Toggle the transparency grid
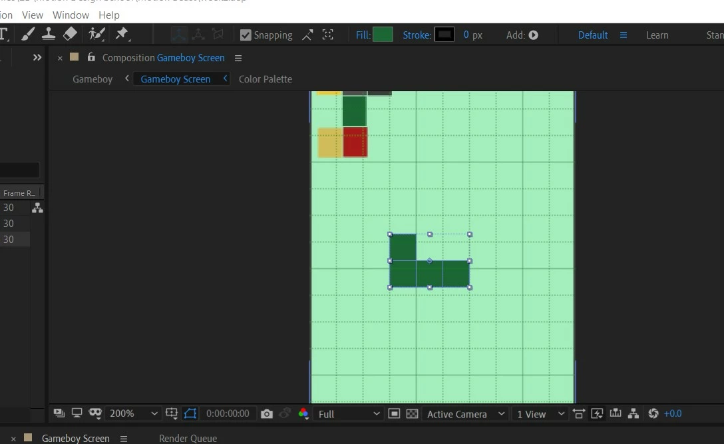Screen dimensions: 724x444 pyautogui.click(x=412, y=413)
